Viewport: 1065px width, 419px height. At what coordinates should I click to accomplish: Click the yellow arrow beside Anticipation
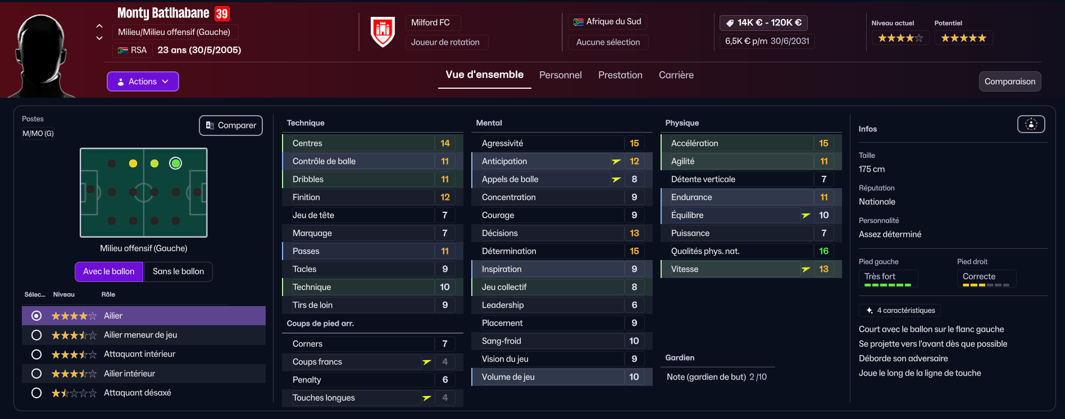tap(616, 162)
